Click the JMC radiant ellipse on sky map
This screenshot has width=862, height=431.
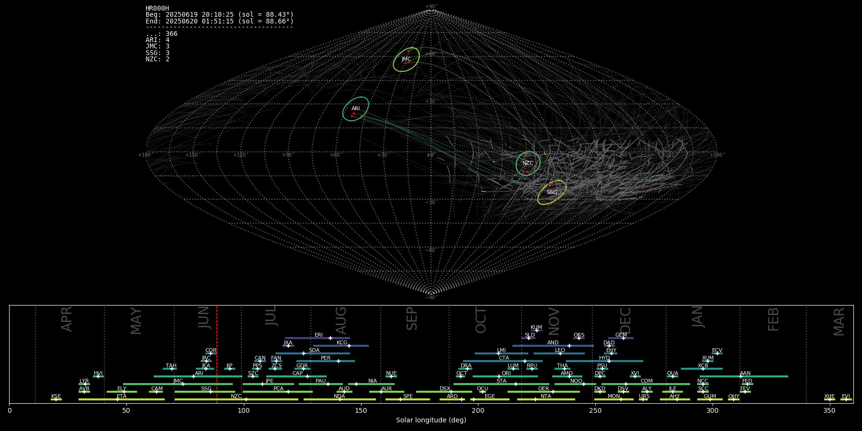point(406,59)
